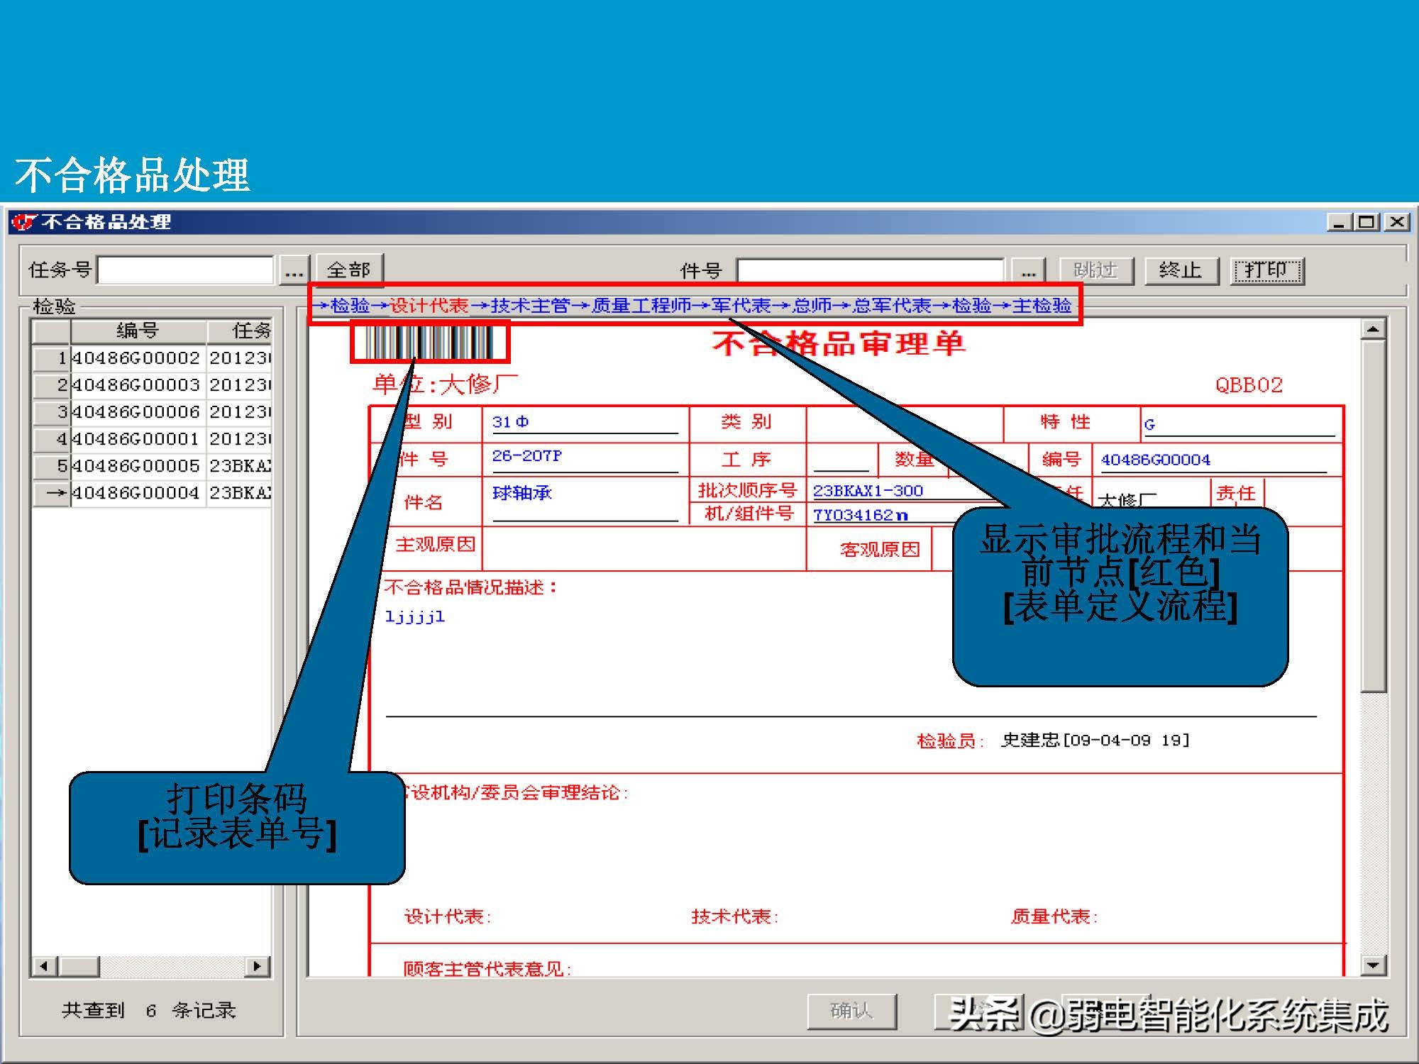This screenshot has width=1419, height=1064.
Task: Click the 件名 field value 球轴承
Action: pyautogui.click(x=521, y=493)
